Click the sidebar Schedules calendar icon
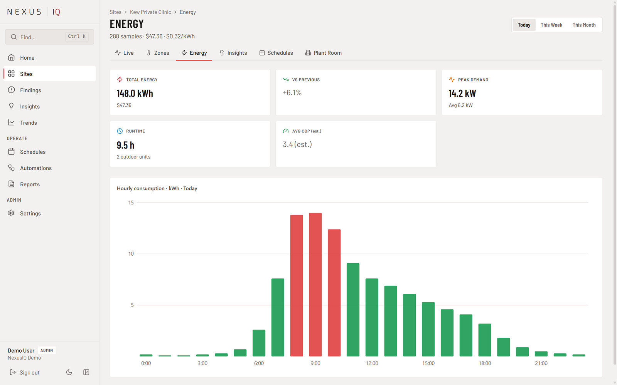Viewport: 617px width, 385px height. [x=12, y=152]
